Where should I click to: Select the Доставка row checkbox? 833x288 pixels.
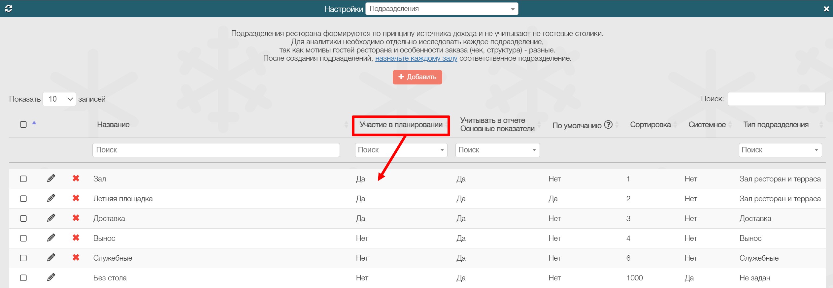(23, 218)
